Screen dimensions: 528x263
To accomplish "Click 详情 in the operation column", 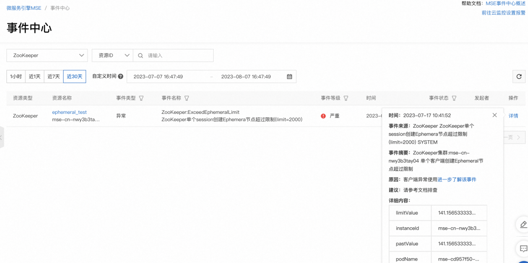I will coord(513,116).
